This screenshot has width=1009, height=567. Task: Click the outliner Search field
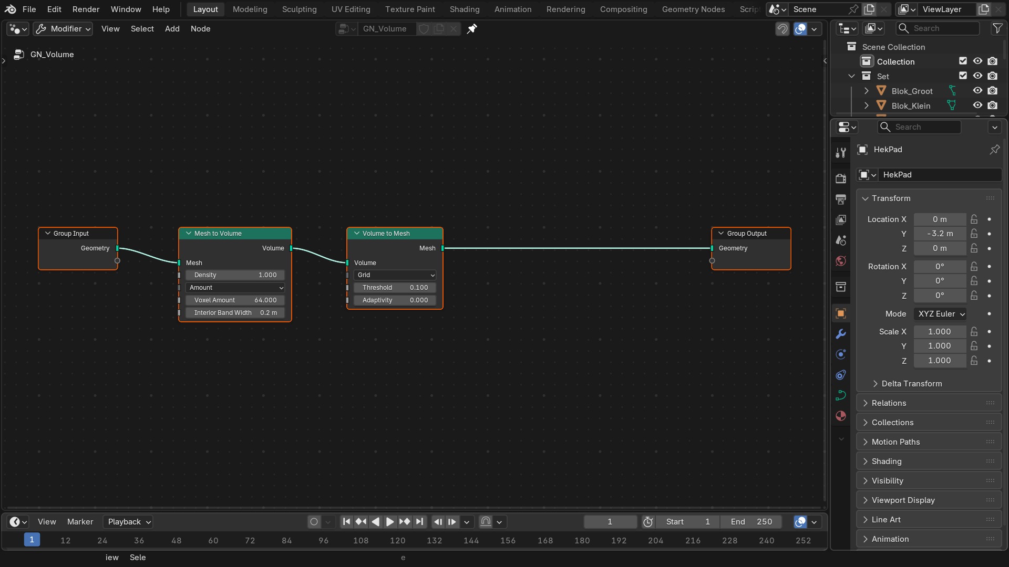point(938,28)
